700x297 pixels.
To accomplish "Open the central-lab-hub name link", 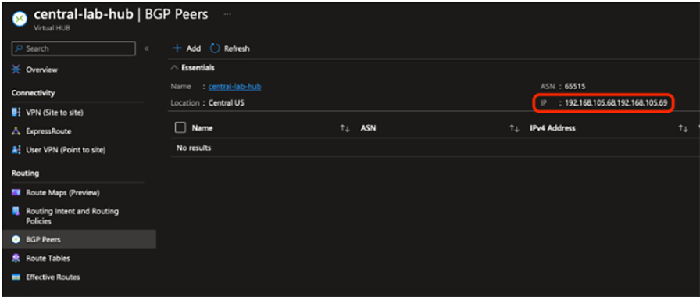I will [x=235, y=87].
